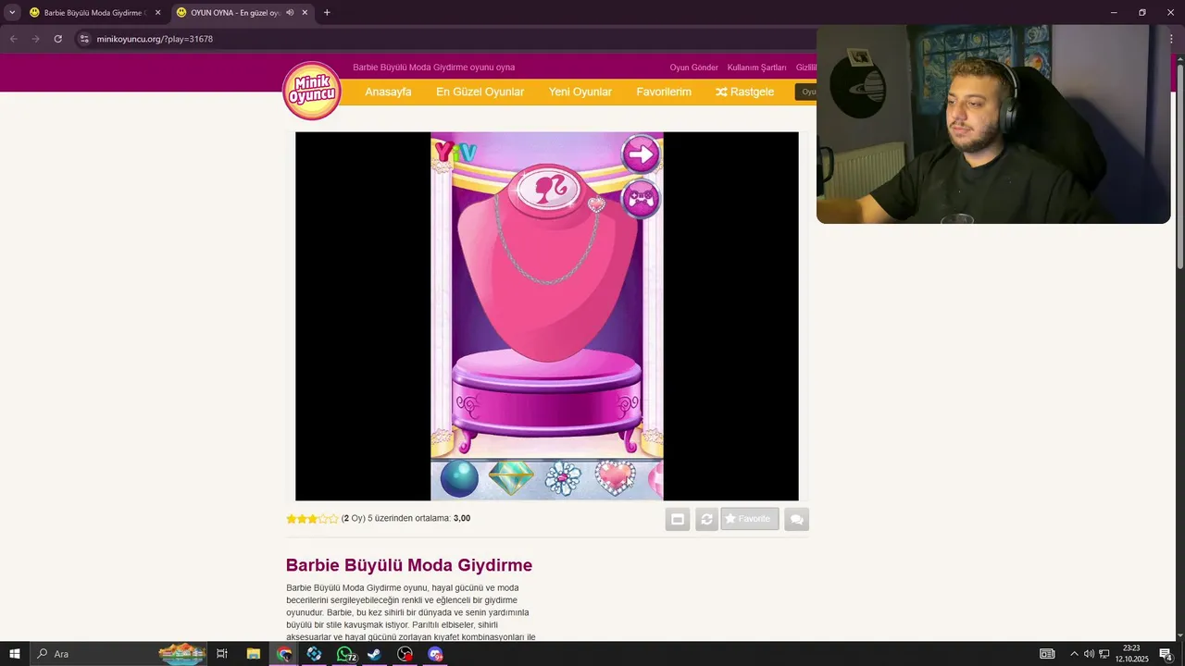Viewport: 1185px width, 666px height.
Task: Reload the page with browser refresh button
Action: pos(57,39)
